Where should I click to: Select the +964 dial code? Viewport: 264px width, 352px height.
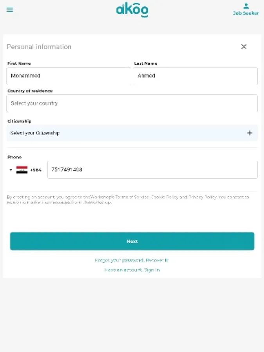[x=36, y=170]
